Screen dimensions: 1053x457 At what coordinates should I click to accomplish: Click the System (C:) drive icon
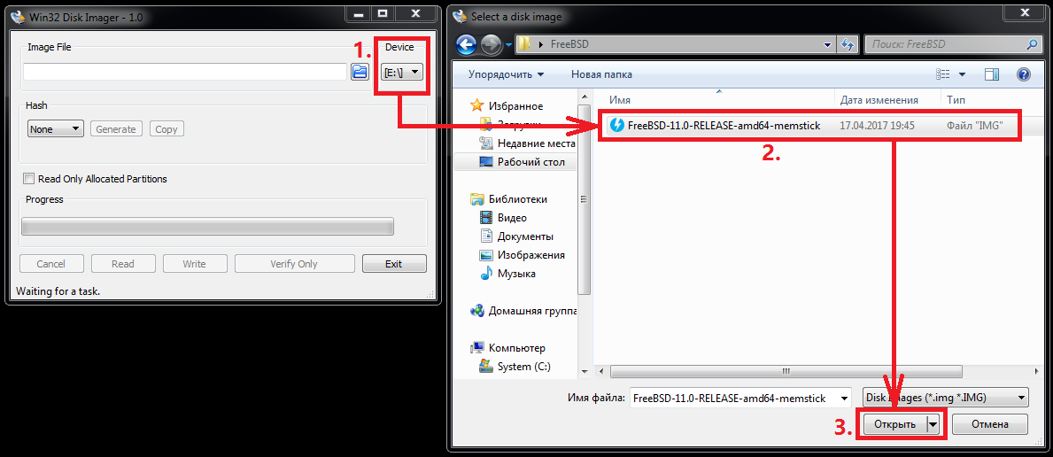486,367
